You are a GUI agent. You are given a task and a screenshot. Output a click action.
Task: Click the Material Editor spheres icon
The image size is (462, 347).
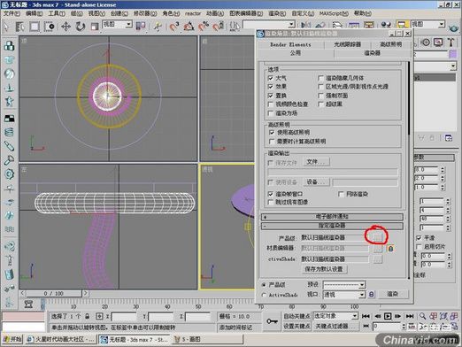(x=386, y=25)
